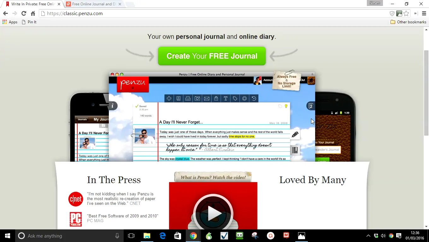Click the scrollbar down arrow
Image resolution: width=429 pixels, height=242 pixels.
426,227
